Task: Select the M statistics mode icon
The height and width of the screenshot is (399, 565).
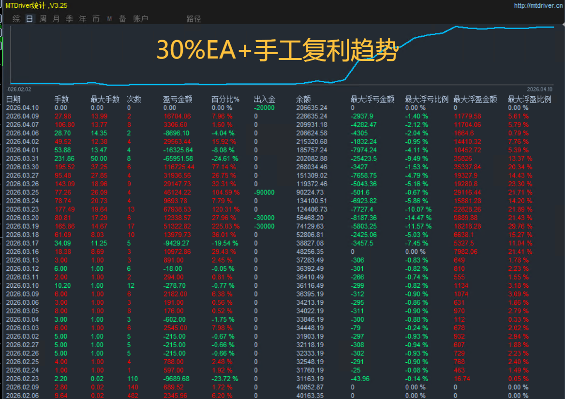Action: click(109, 18)
